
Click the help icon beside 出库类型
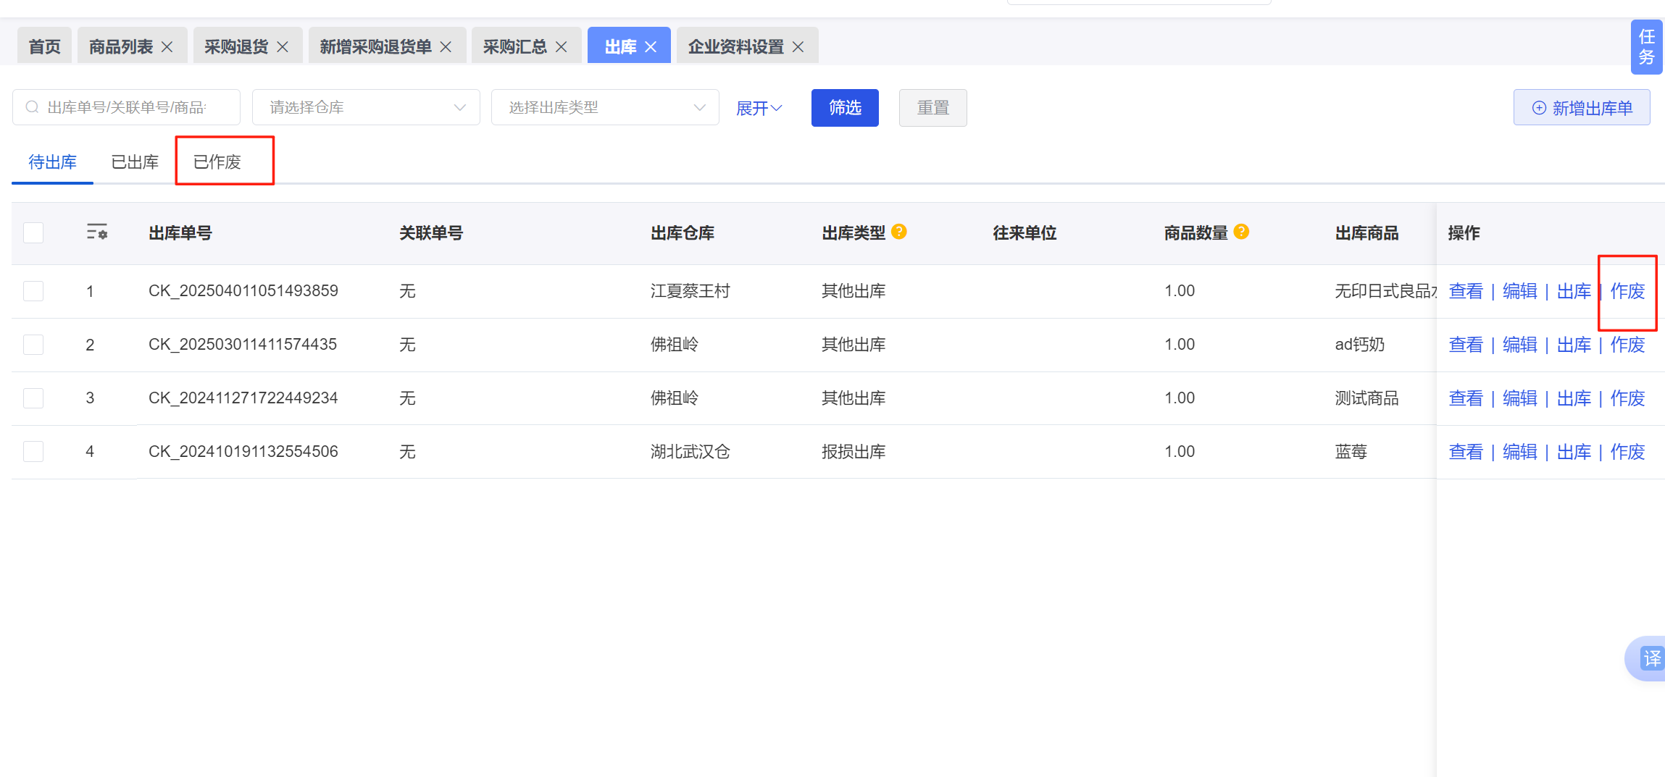pyautogui.click(x=899, y=232)
